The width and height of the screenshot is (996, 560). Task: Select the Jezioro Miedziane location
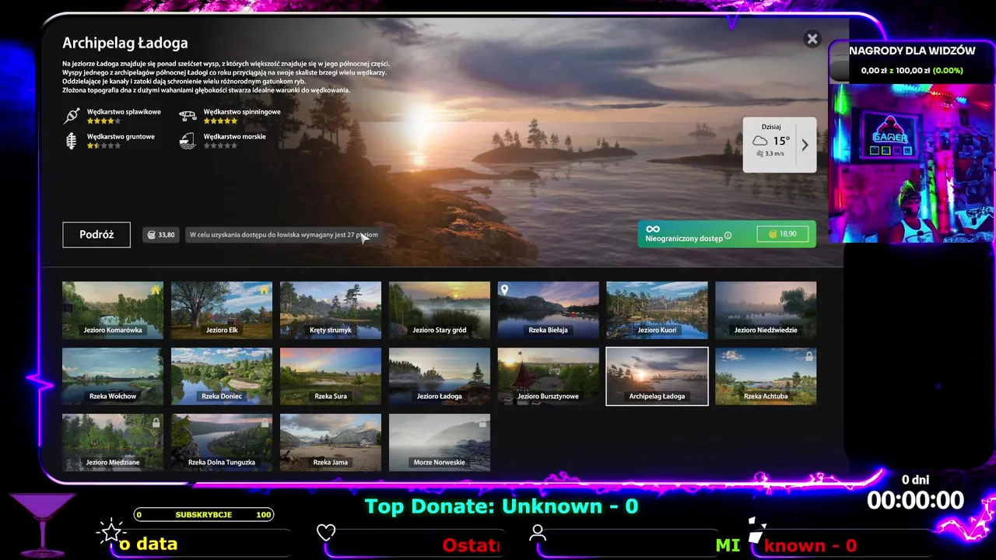pyautogui.click(x=113, y=443)
